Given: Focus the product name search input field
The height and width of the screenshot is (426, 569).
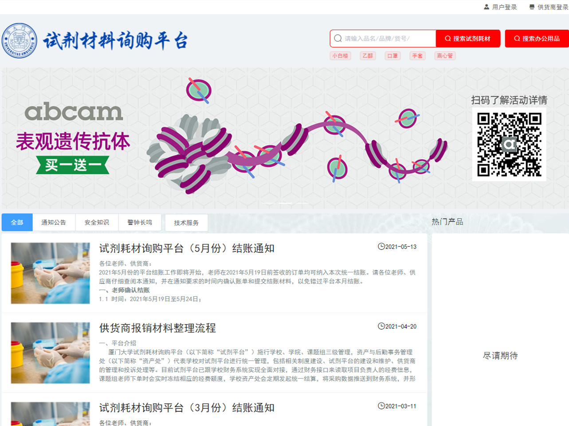Looking at the screenshot, I should click(388, 39).
